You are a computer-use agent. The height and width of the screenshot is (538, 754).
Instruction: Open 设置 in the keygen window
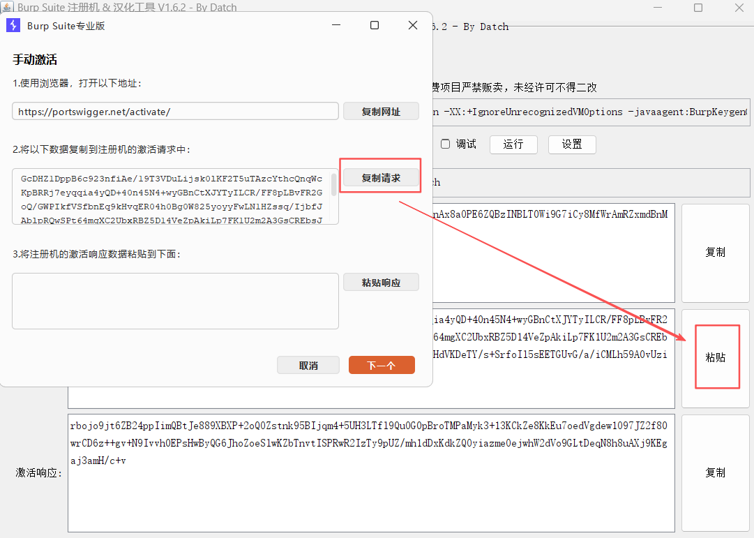pyautogui.click(x=572, y=144)
